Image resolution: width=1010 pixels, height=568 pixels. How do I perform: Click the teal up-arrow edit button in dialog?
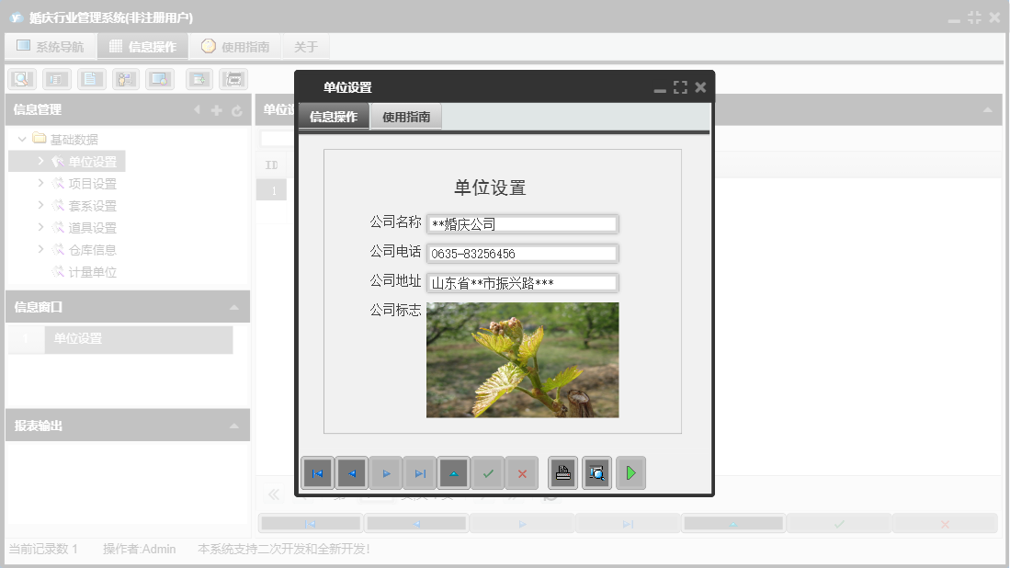click(x=454, y=473)
